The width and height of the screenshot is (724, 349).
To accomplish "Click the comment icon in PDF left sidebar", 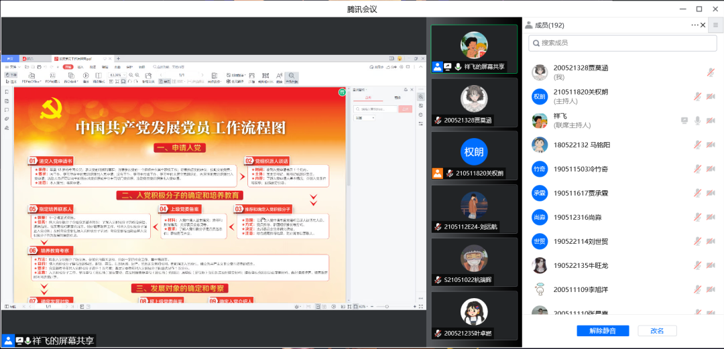I will [x=7, y=110].
